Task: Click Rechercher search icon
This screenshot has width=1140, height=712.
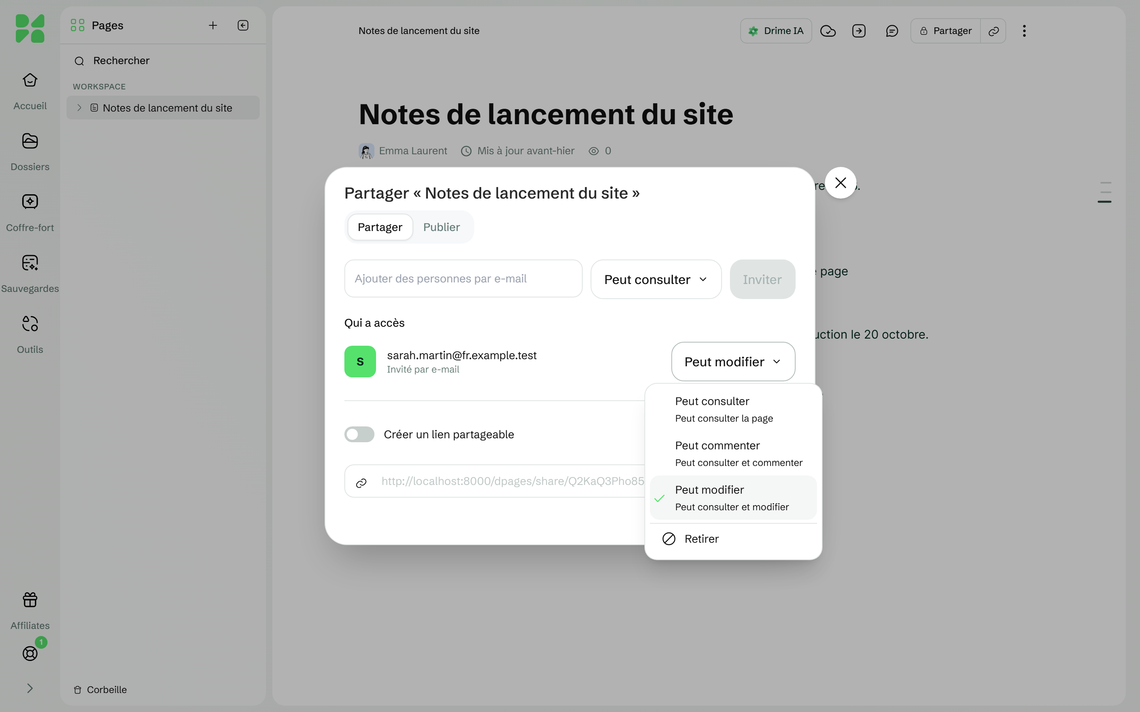Action: (x=79, y=61)
